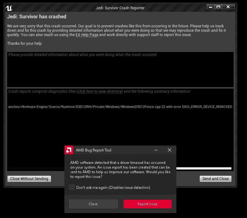Click the Unreal Engine logo icon
Screen dimensions: 247x218
click(9, 8)
